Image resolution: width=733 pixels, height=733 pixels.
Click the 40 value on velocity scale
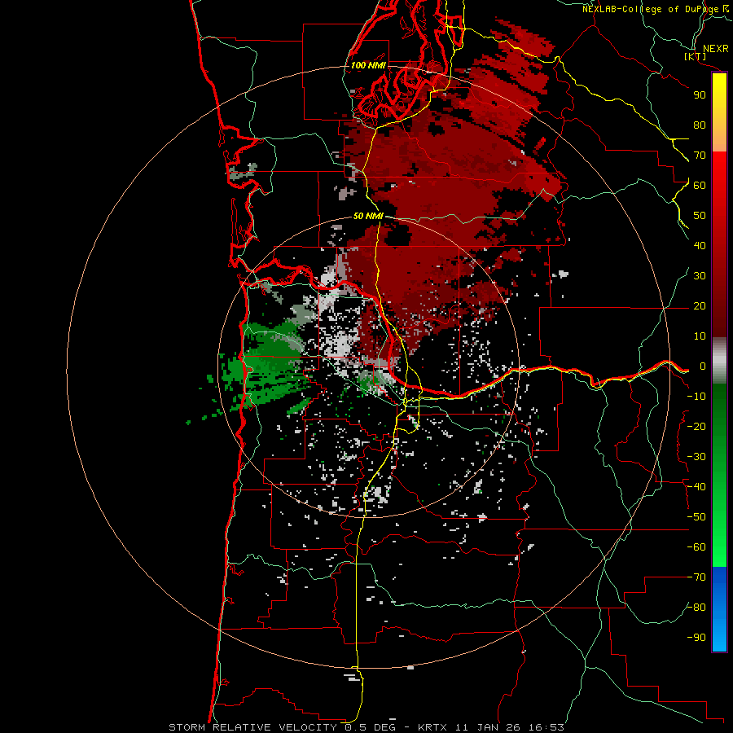(700, 245)
